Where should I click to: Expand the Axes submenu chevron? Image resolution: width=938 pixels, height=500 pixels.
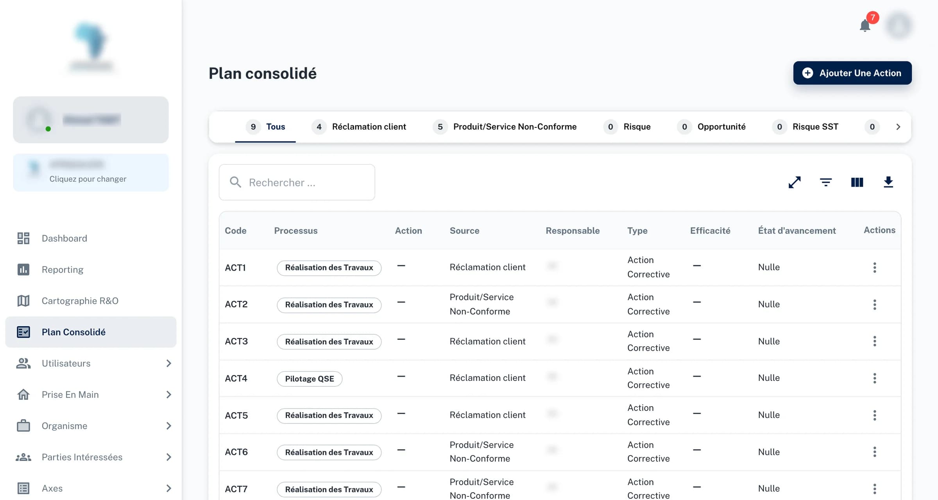coord(168,488)
